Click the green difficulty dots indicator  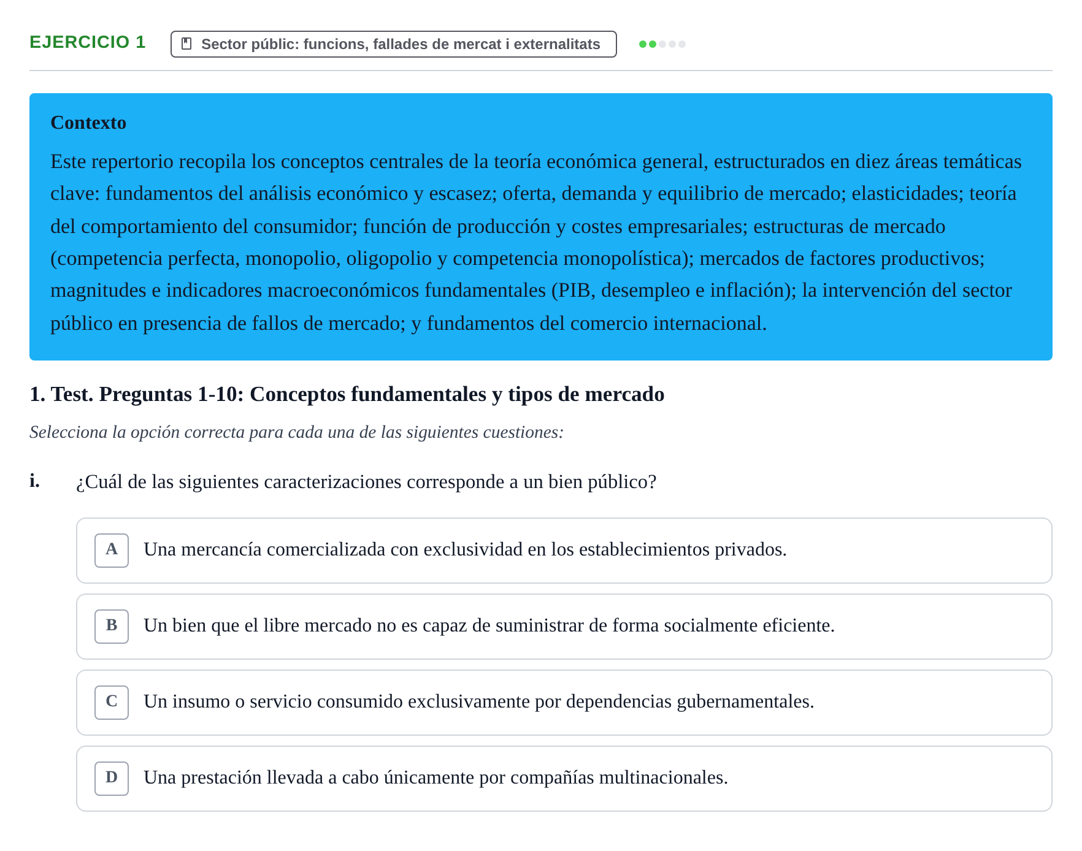tap(662, 44)
